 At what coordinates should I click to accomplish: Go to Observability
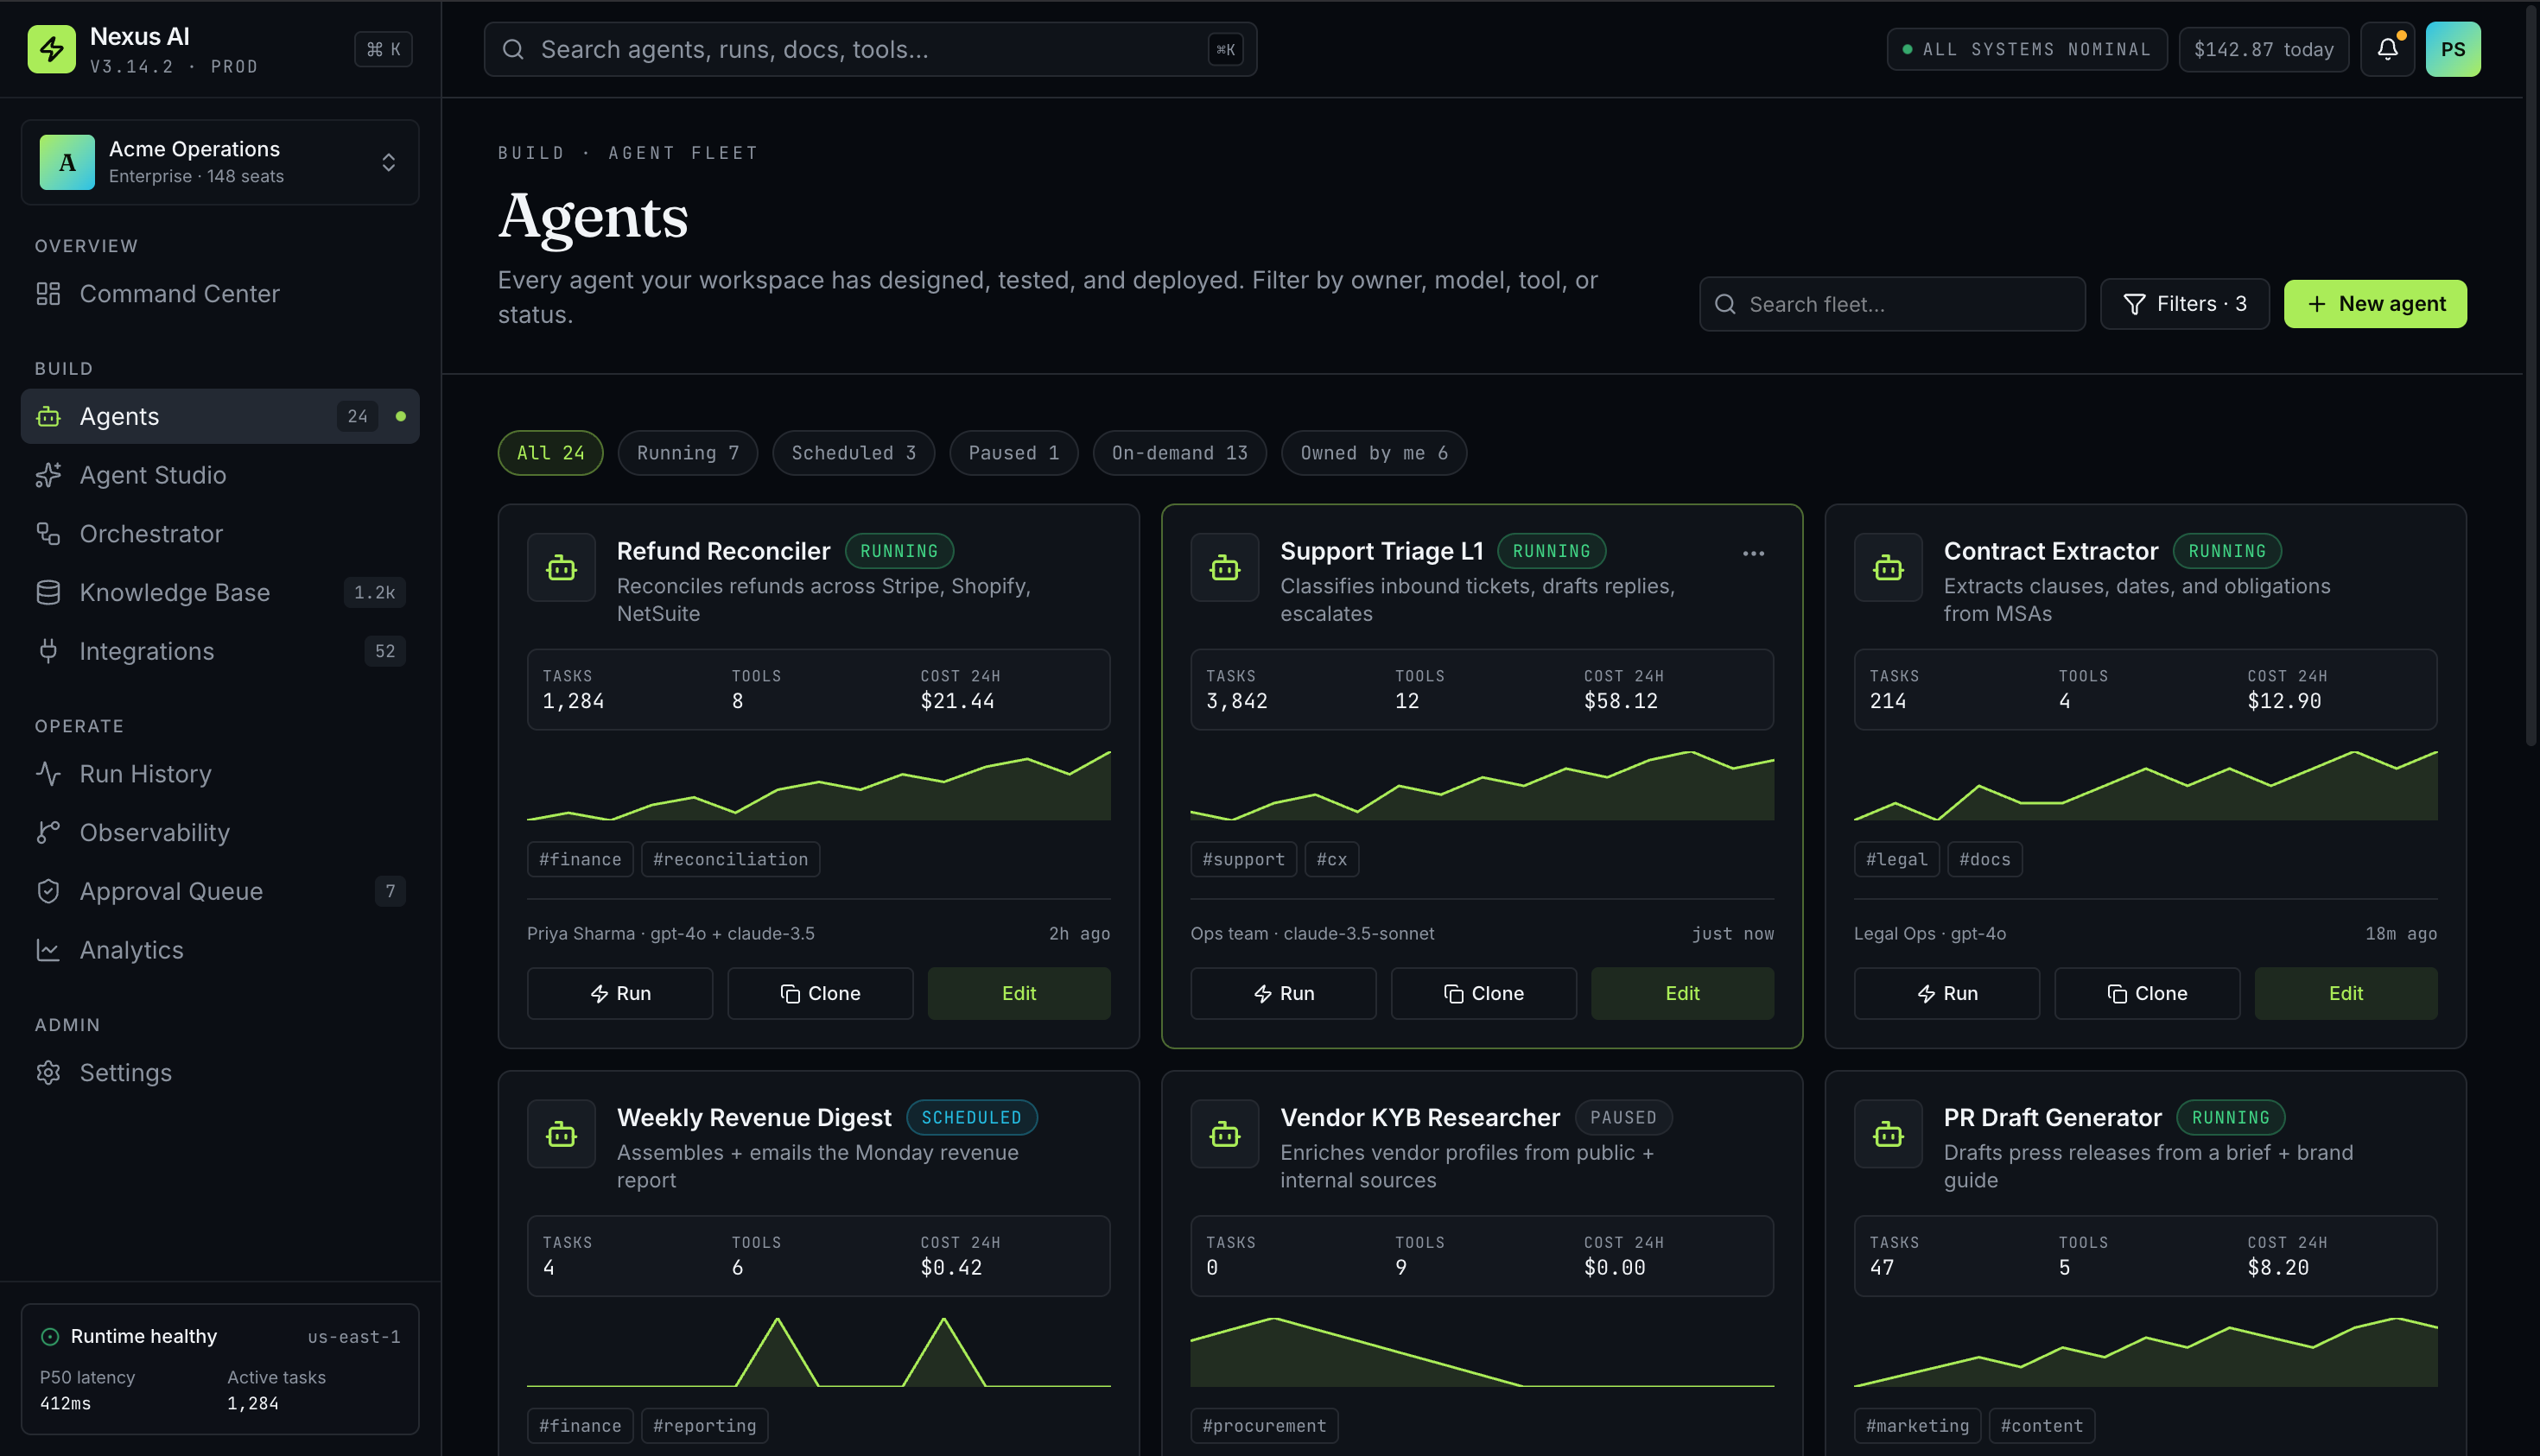(220, 832)
